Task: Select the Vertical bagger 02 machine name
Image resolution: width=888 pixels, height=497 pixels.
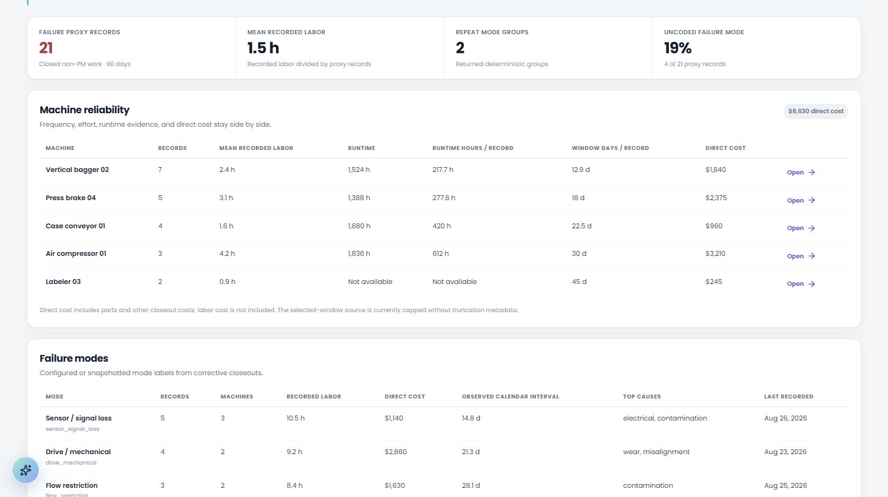Action: [77, 170]
